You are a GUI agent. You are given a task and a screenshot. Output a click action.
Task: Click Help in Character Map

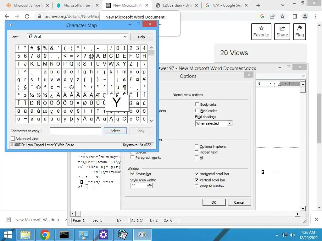point(141,37)
